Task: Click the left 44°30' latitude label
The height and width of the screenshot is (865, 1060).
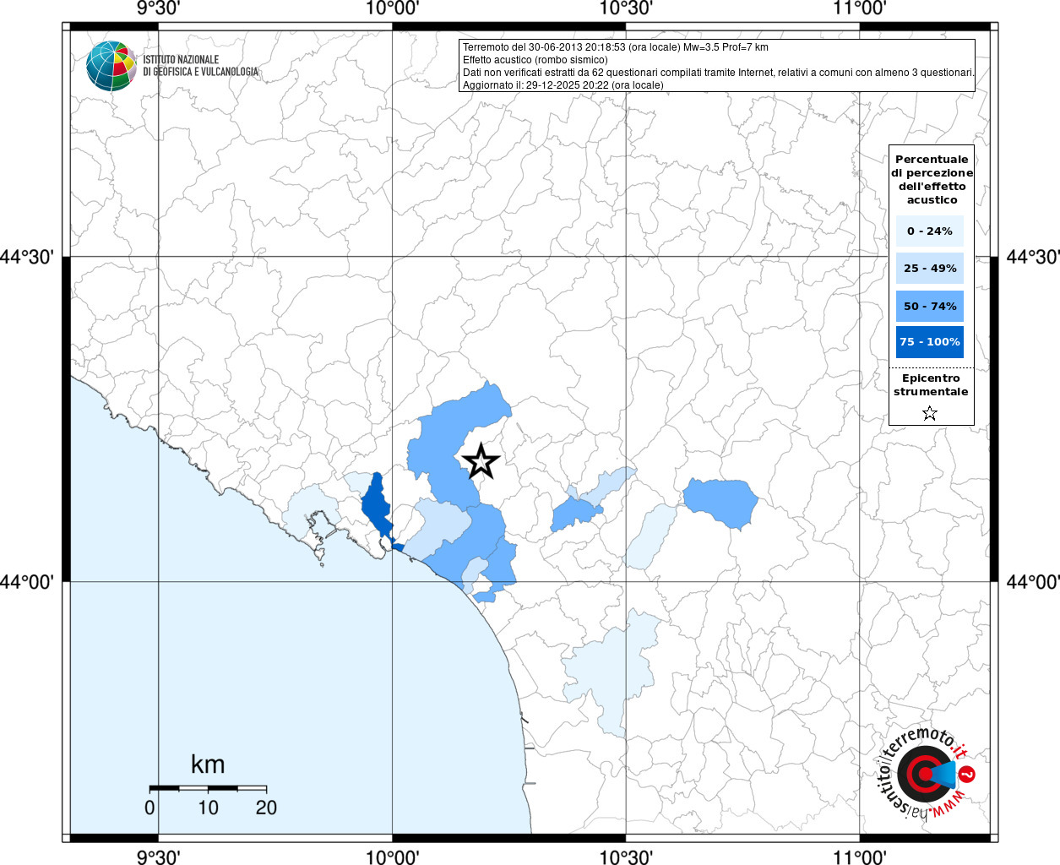Action: tap(27, 257)
